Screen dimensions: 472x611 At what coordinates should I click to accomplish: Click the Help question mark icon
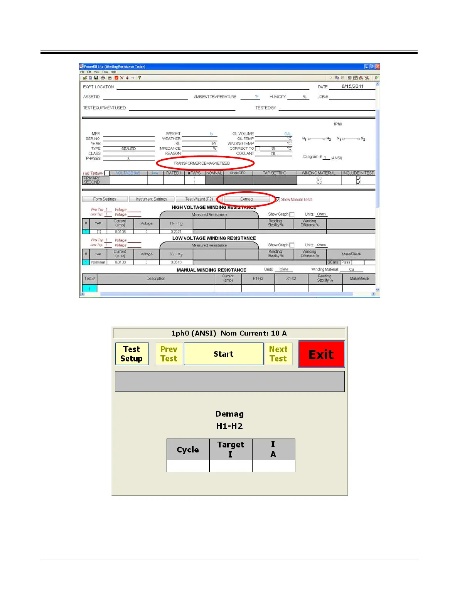click(x=140, y=78)
